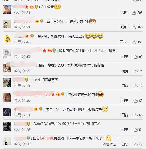This screenshot has height=149, width=146.
Task: Like the 赞我的人 comment with 71 likes
Action: pos(136,71)
